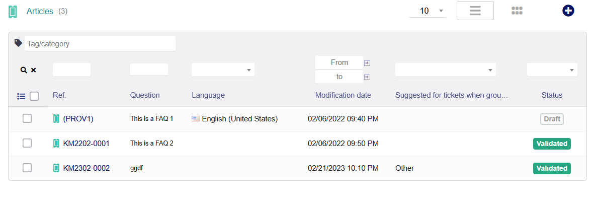
Task: Click the search magnifier icon
Action: (x=23, y=70)
